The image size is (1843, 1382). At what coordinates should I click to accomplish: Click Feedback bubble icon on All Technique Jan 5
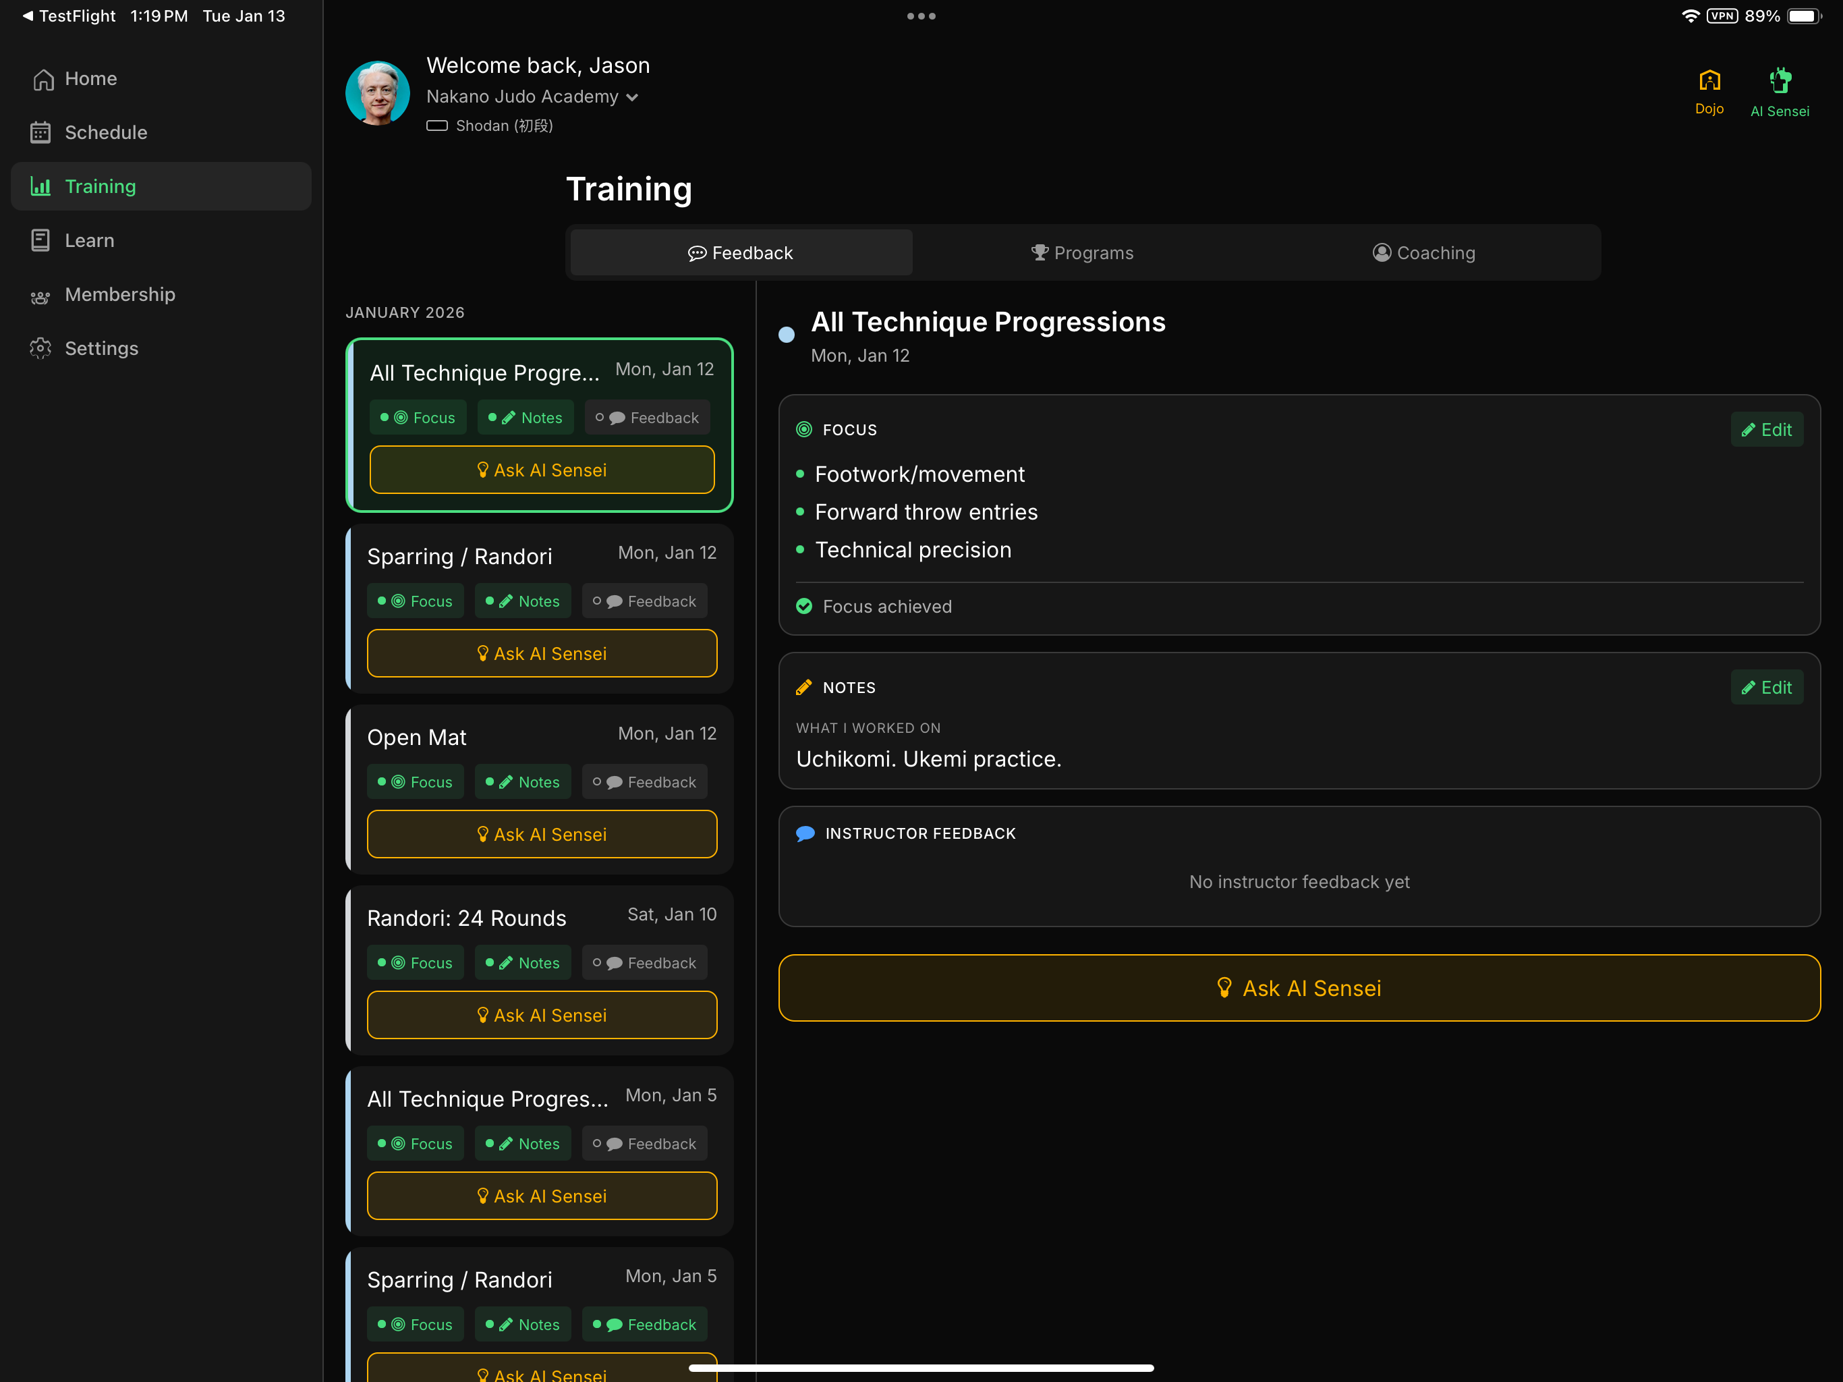point(615,1144)
